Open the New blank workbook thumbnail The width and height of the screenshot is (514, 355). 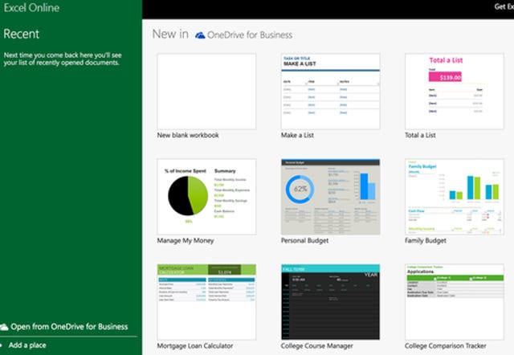(x=206, y=92)
